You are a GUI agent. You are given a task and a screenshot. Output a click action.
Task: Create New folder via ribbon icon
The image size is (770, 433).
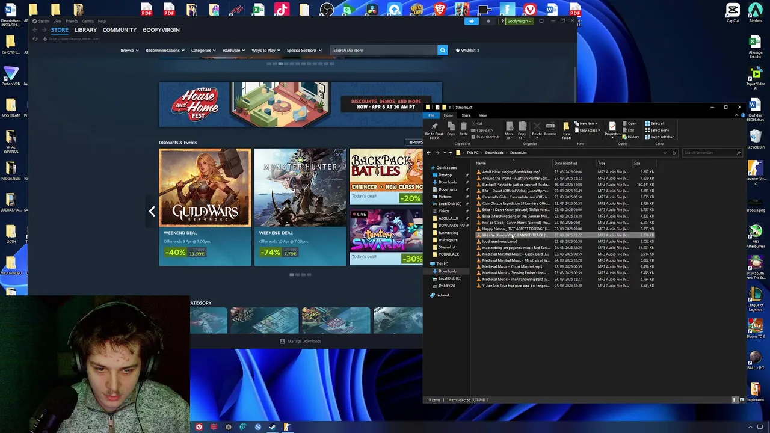(x=566, y=131)
